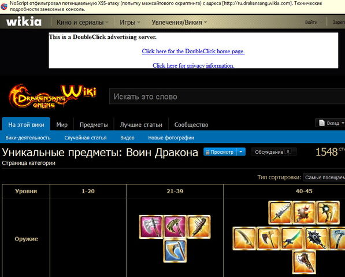Follow the DoubleClick home page link
This screenshot has height=277, width=345.
click(193, 51)
